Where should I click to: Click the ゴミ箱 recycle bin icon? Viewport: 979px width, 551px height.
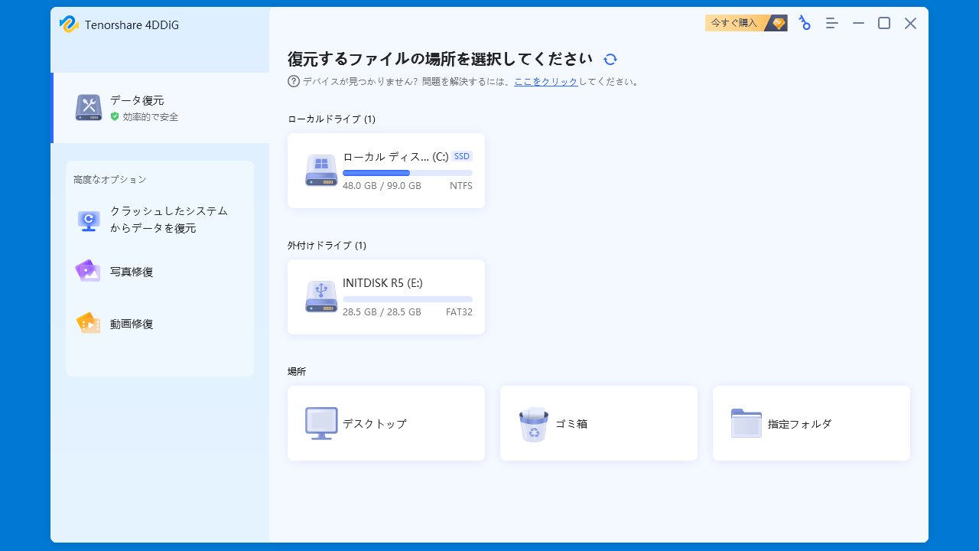tap(534, 424)
